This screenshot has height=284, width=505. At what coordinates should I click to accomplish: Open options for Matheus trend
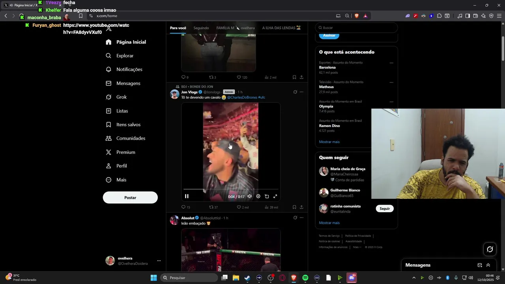click(391, 82)
